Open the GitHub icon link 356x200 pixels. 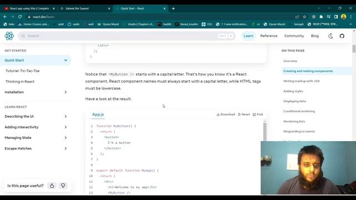click(342, 36)
